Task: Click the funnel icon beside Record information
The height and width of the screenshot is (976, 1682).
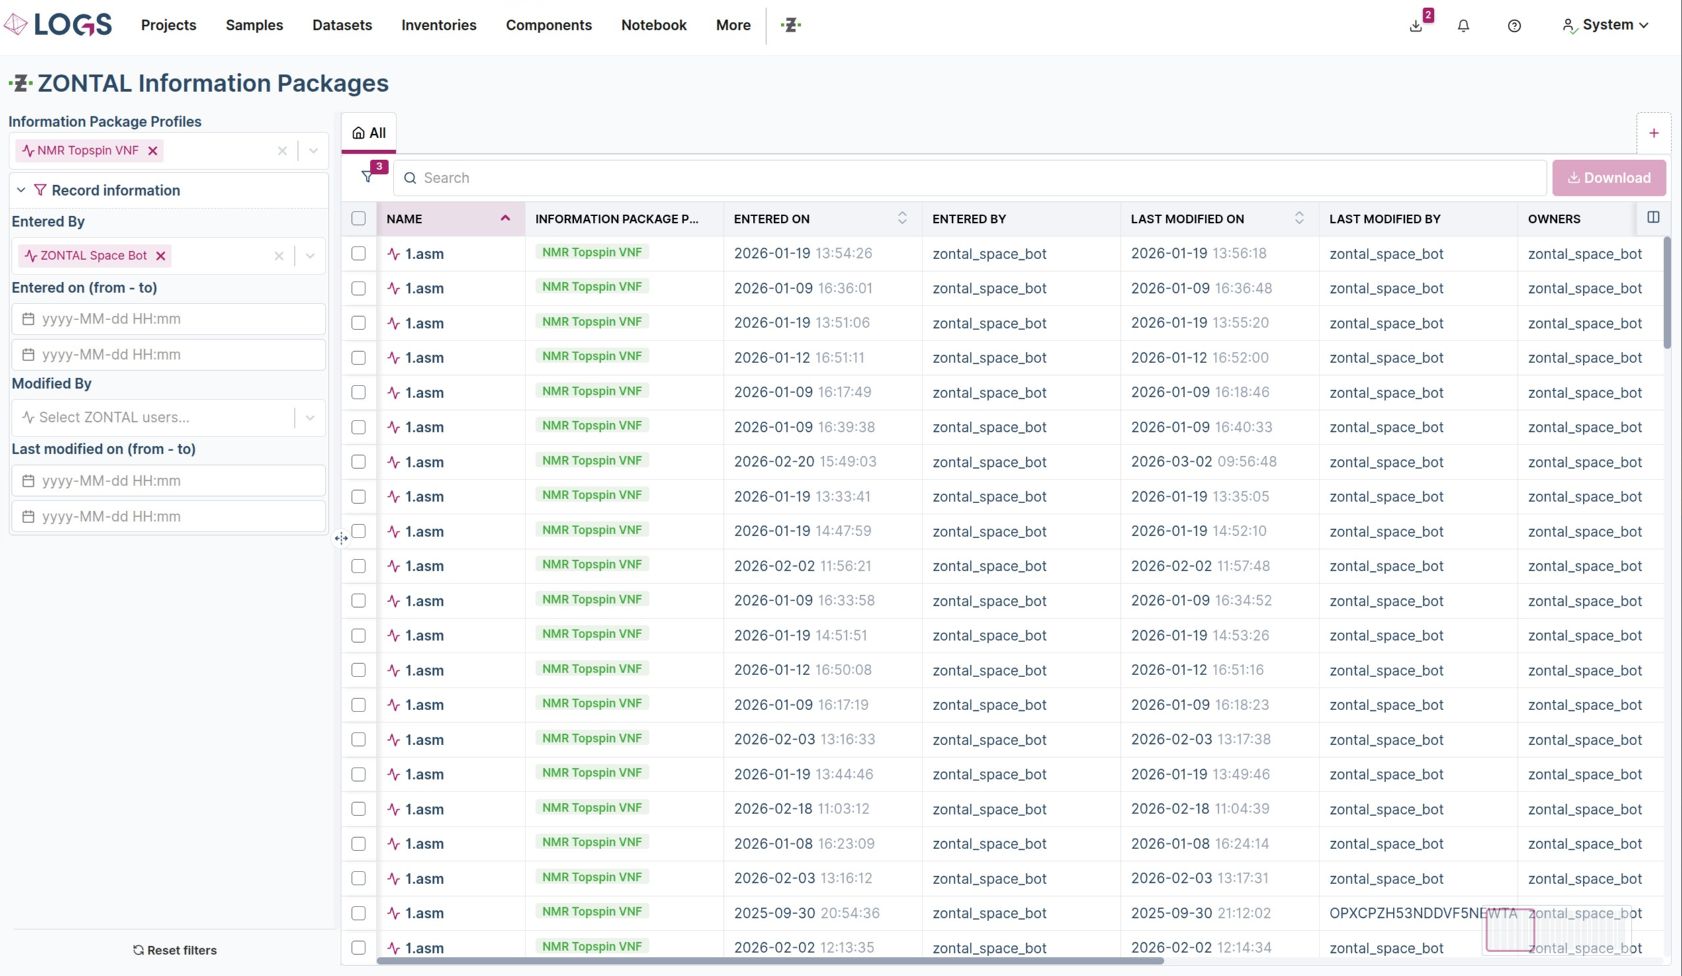Action: pyautogui.click(x=40, y=190)
